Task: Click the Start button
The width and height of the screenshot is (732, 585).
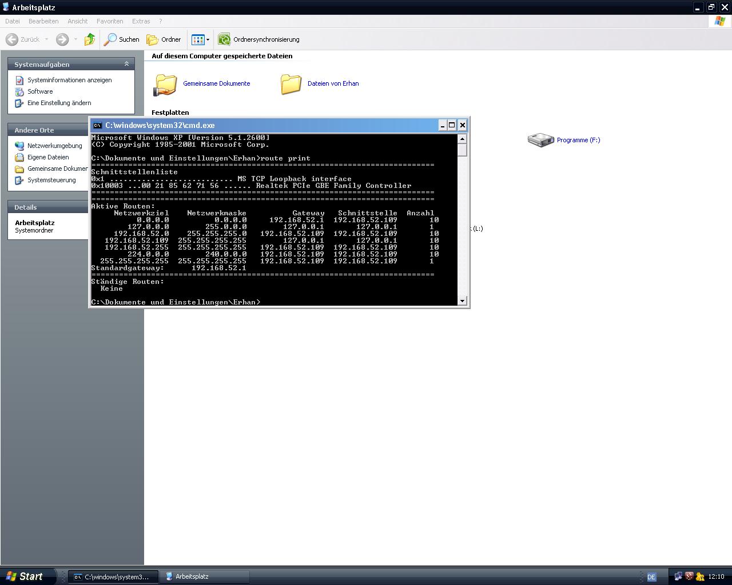Action: click(x=27, y=576)
